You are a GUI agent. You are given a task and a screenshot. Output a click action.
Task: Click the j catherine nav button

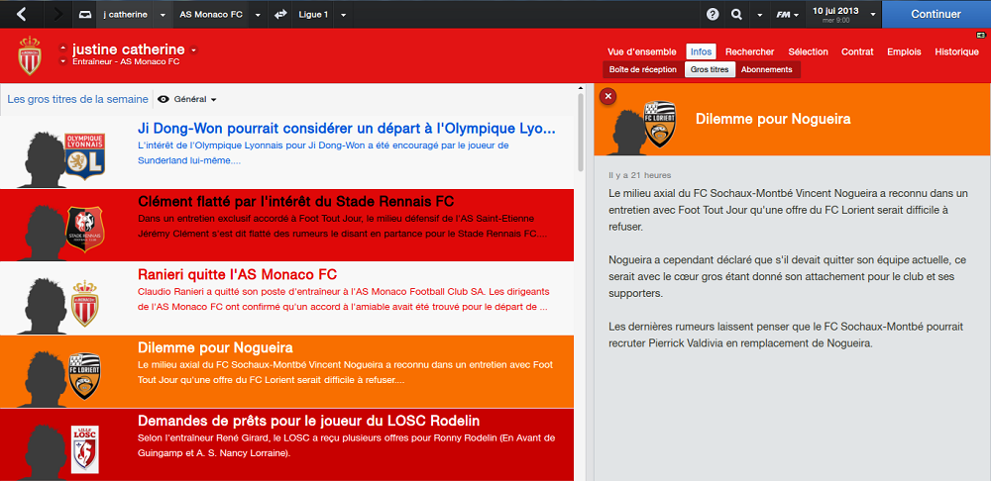[x=125, y=15]
